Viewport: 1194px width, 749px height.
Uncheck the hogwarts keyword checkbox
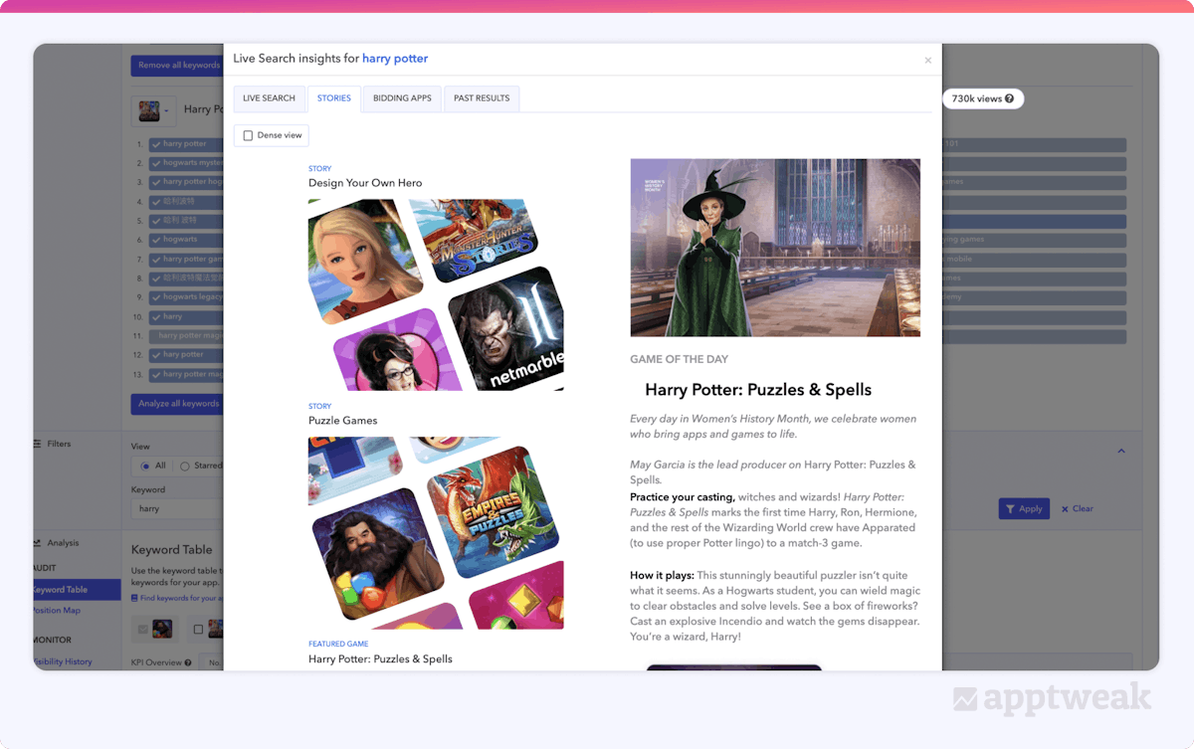point(156,240)
